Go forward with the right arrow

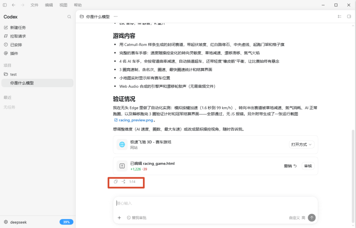23,5
